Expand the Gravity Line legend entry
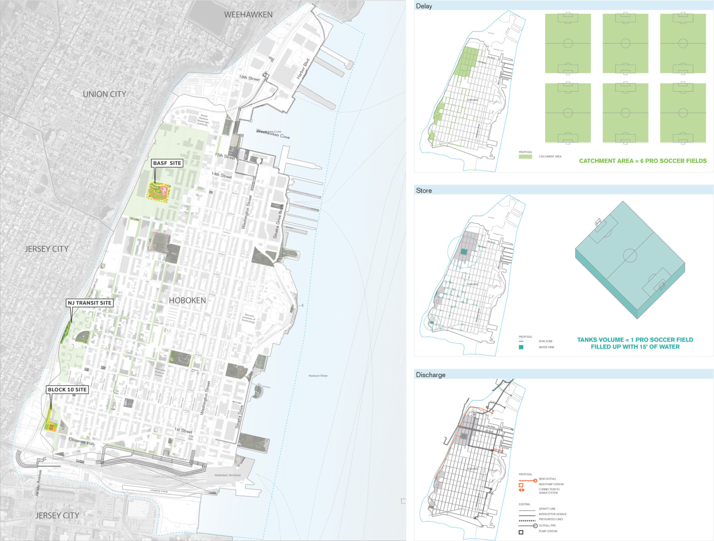This screenshot has height=541, width=714. (x=527, y=510)
